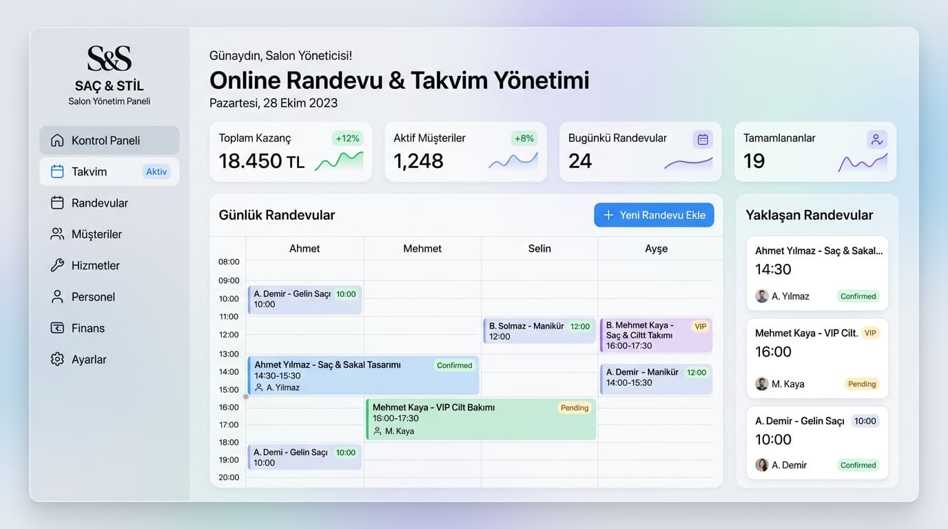Open Mehmet Kaya VIP Cilt Bakımı calendar block
This screenshot has height=529, width=948.
pyautogui.click(x=481, y=419)
